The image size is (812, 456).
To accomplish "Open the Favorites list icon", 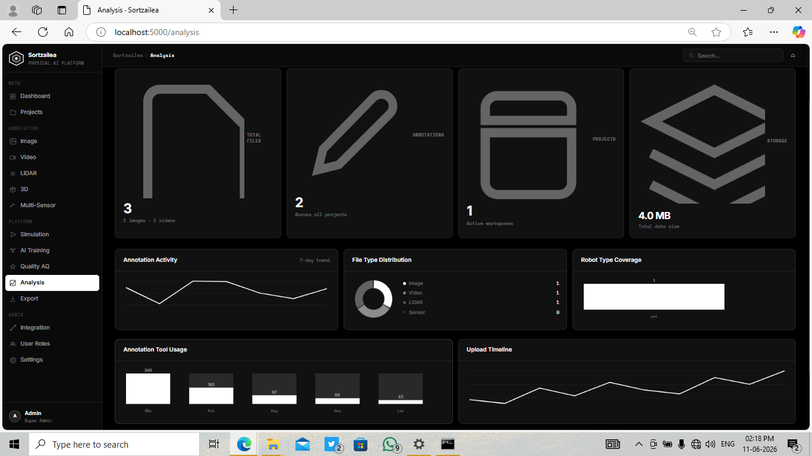I will tap(748, 32).
